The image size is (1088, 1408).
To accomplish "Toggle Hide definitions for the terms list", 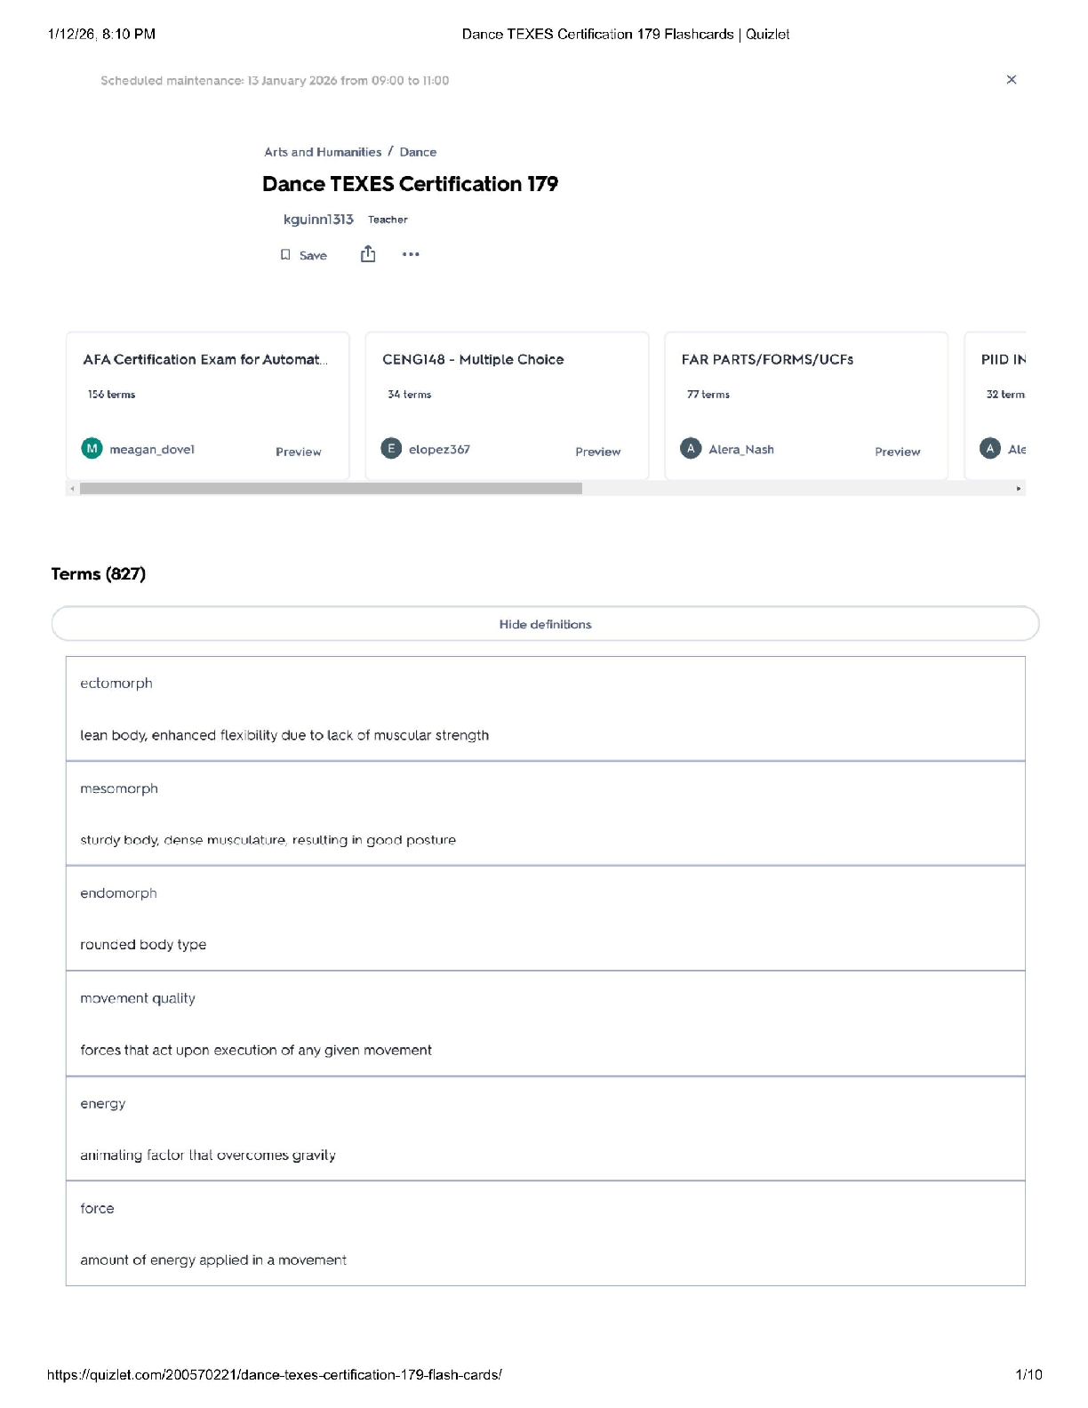I will tap(545, 624).
